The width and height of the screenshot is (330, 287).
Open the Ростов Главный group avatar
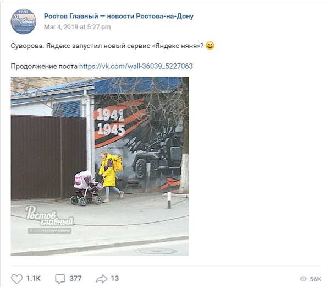tap(23, 21)
